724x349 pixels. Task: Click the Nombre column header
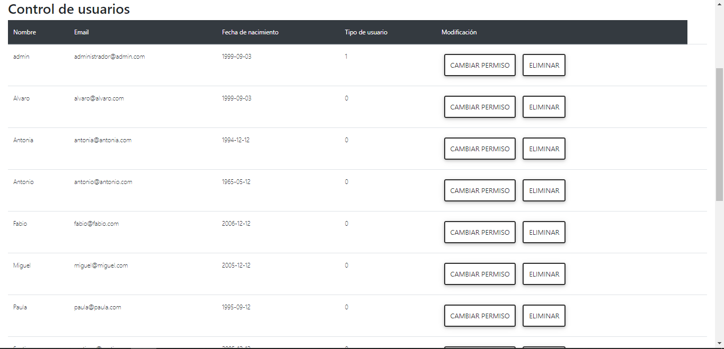pos(24,32)
